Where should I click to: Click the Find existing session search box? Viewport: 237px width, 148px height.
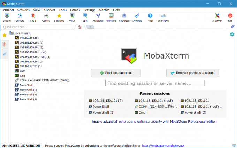click(x=155, y=83)
